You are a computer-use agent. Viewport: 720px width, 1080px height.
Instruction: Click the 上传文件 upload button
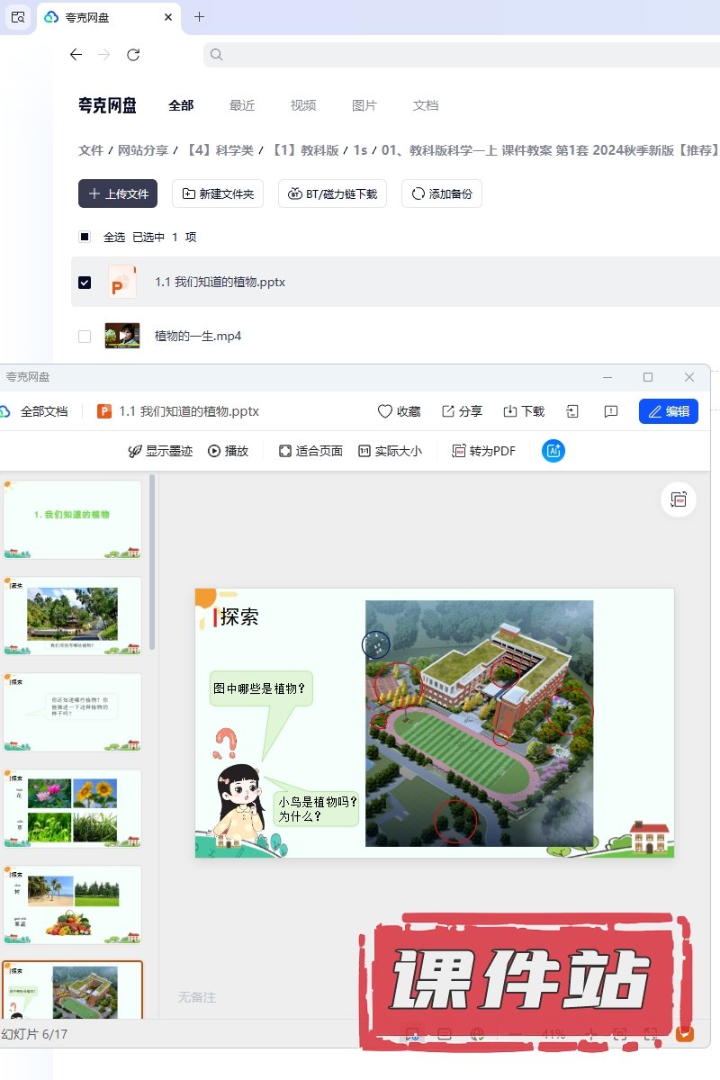[118, 193]
